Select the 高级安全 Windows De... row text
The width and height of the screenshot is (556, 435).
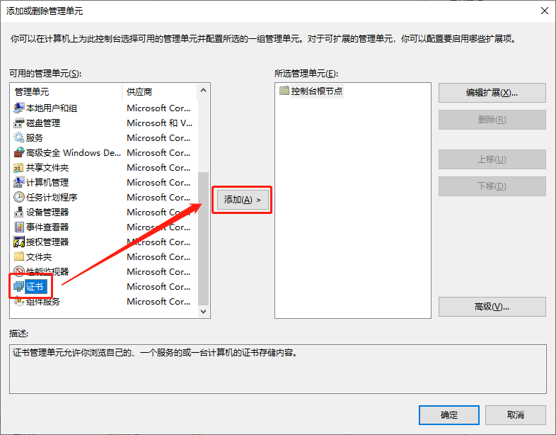pos(74,153)
